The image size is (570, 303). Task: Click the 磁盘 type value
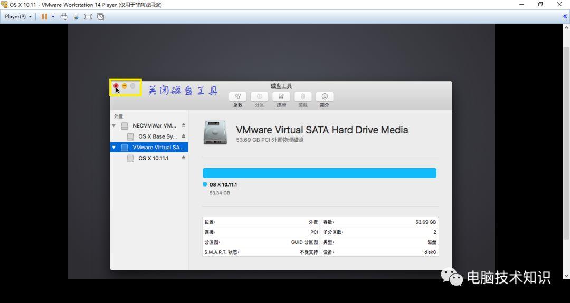[x=432, y=242]
